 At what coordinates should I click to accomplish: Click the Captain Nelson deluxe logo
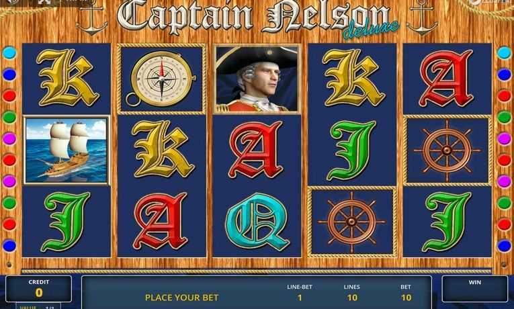257,19
